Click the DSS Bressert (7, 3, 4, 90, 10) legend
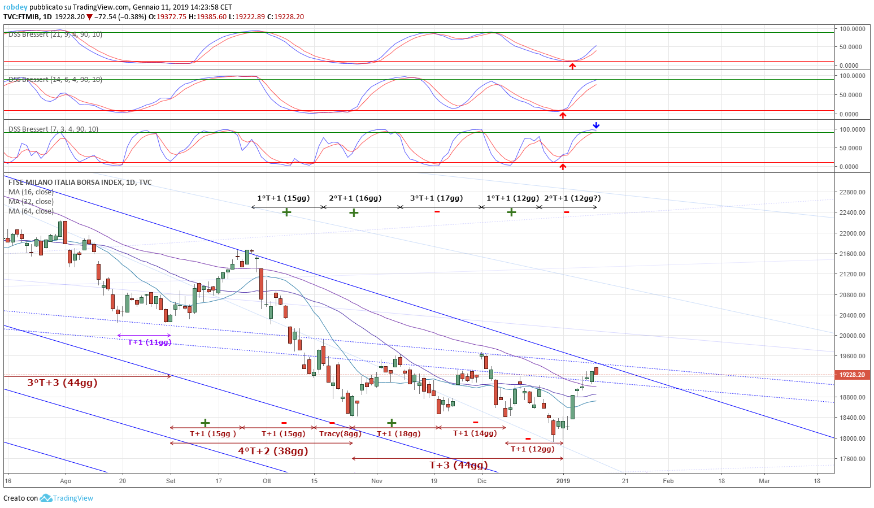 coord(53,129)
